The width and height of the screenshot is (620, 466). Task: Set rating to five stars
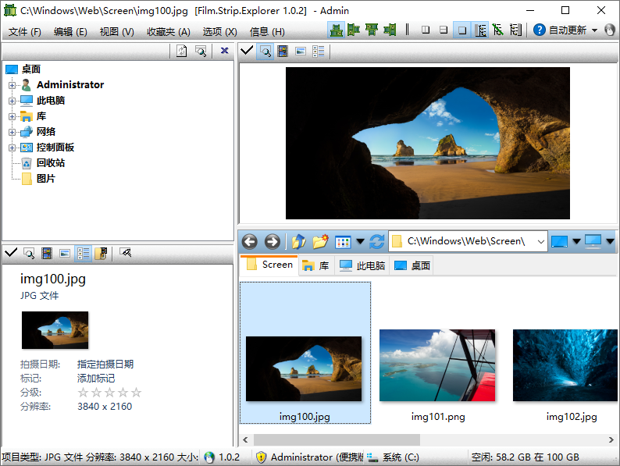136,392
